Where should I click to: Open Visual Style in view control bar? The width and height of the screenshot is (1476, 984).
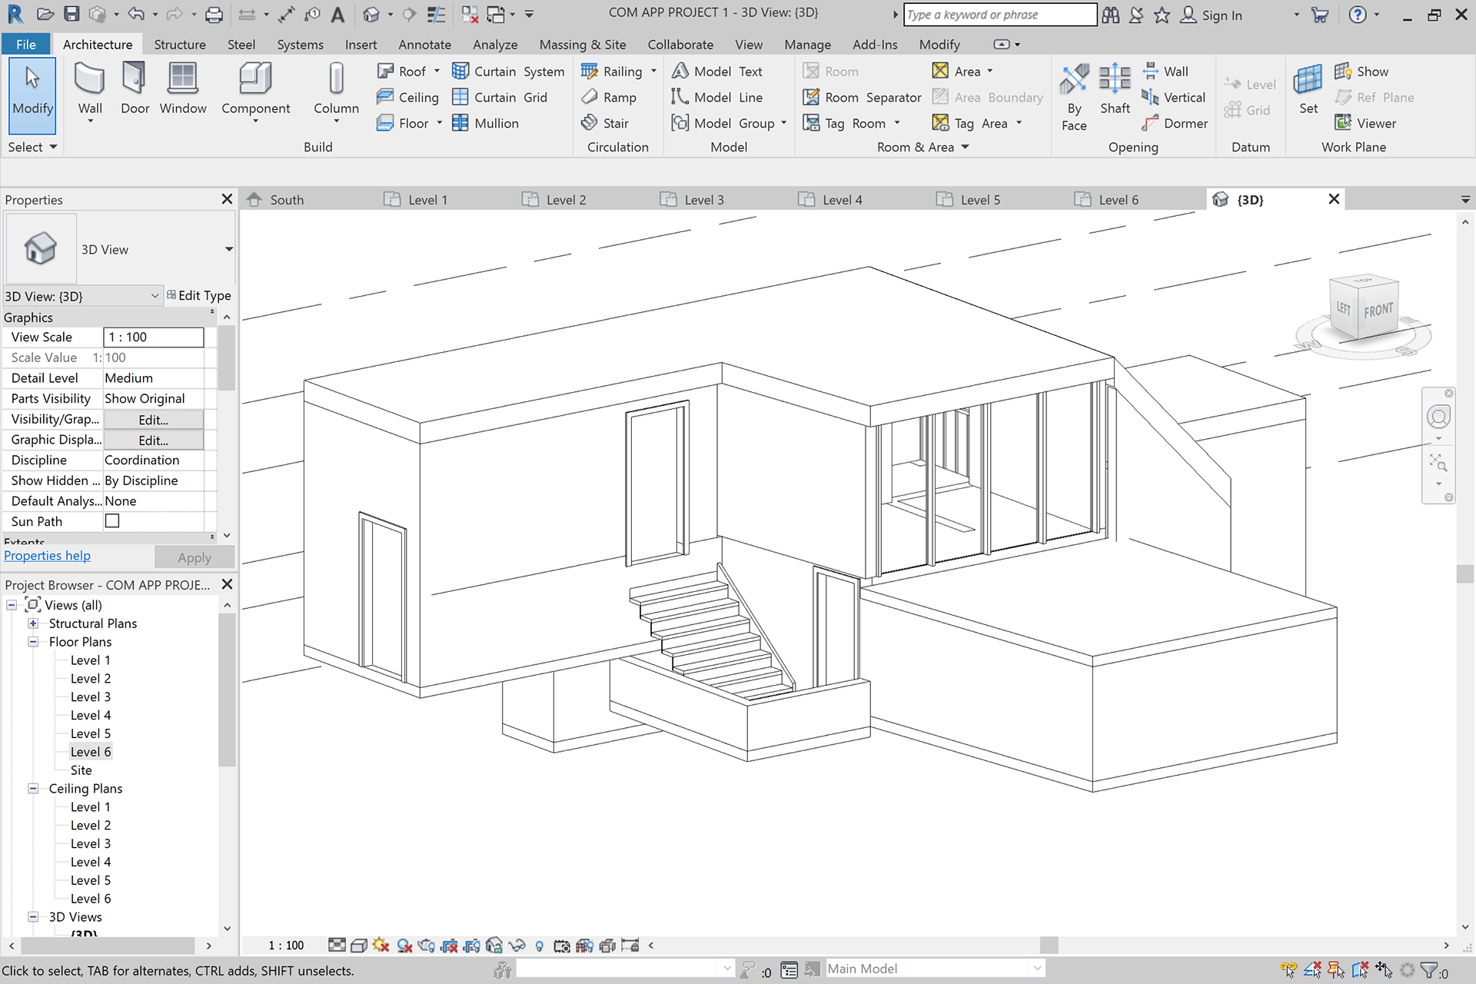[x=358, y=946]
